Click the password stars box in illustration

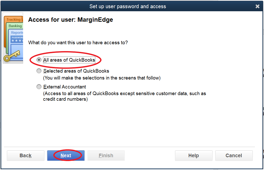(x=17, y=39)
